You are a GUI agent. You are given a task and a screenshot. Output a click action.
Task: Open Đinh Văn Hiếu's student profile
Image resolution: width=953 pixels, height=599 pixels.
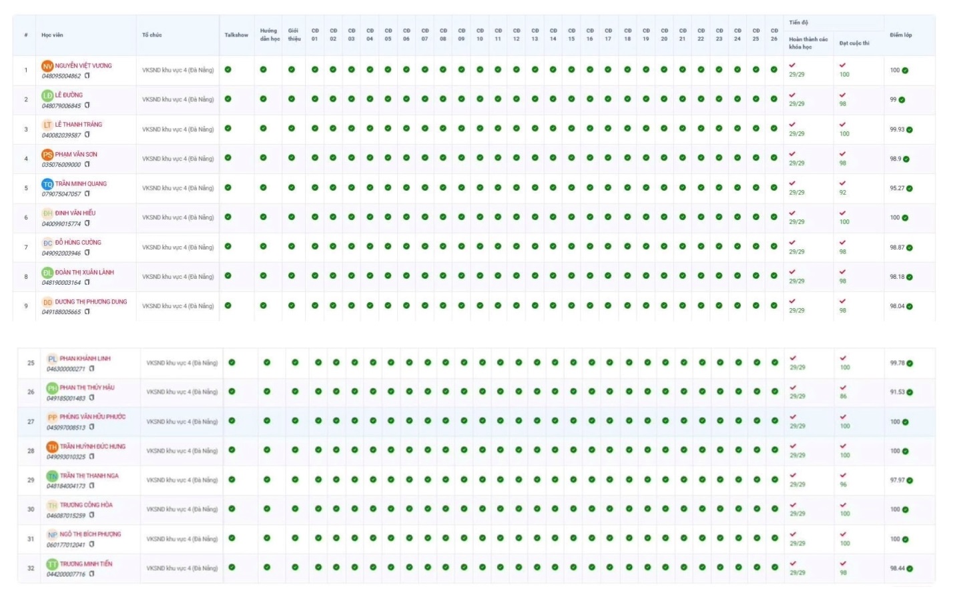point(75,213)
